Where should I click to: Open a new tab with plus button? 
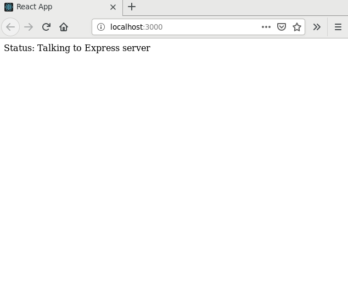(132, 7)
